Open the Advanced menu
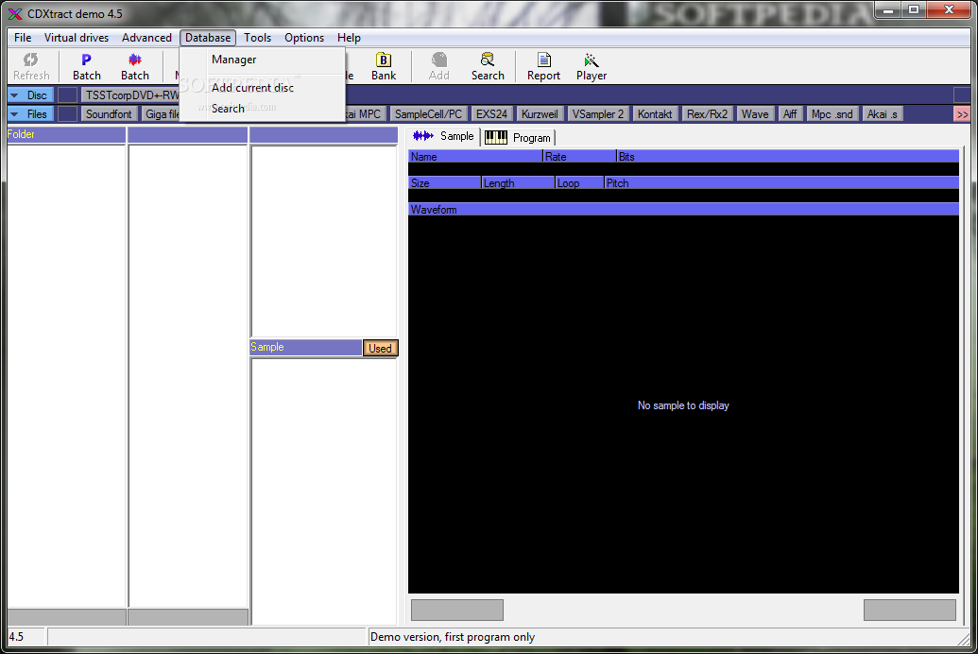 (146, 38)
